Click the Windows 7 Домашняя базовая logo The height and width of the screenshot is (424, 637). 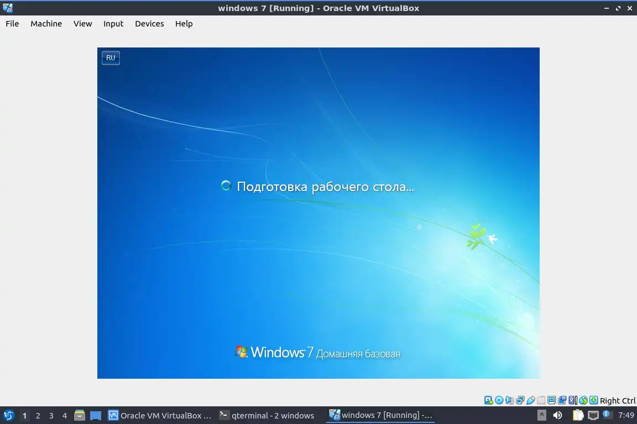coord(318,352)
